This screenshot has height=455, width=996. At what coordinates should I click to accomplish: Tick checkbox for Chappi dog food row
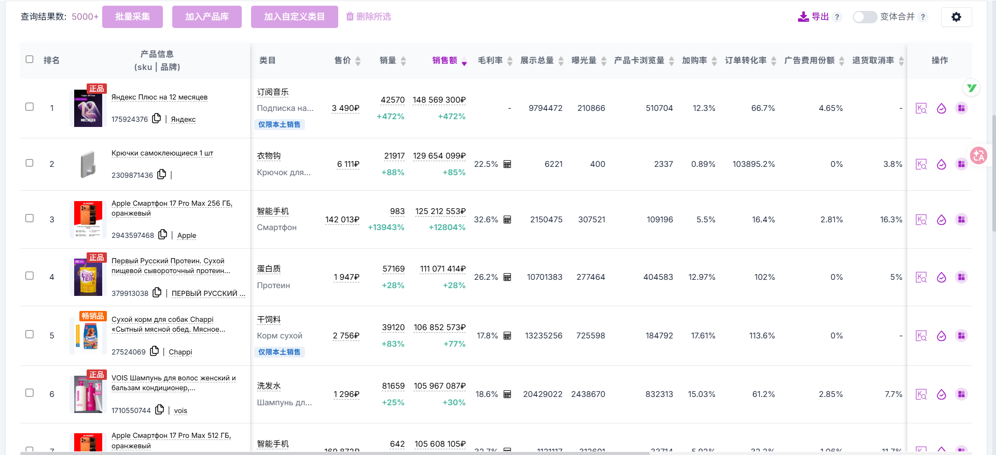(30, 334)
